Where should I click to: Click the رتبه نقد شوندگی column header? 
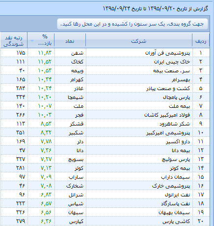click(14, 40)
